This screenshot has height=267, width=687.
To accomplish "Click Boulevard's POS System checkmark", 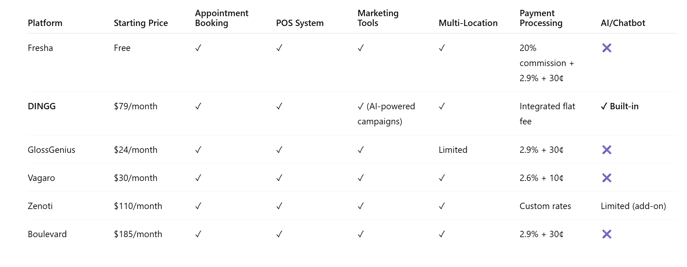I will pyautogui.click(x=279, y=234).
